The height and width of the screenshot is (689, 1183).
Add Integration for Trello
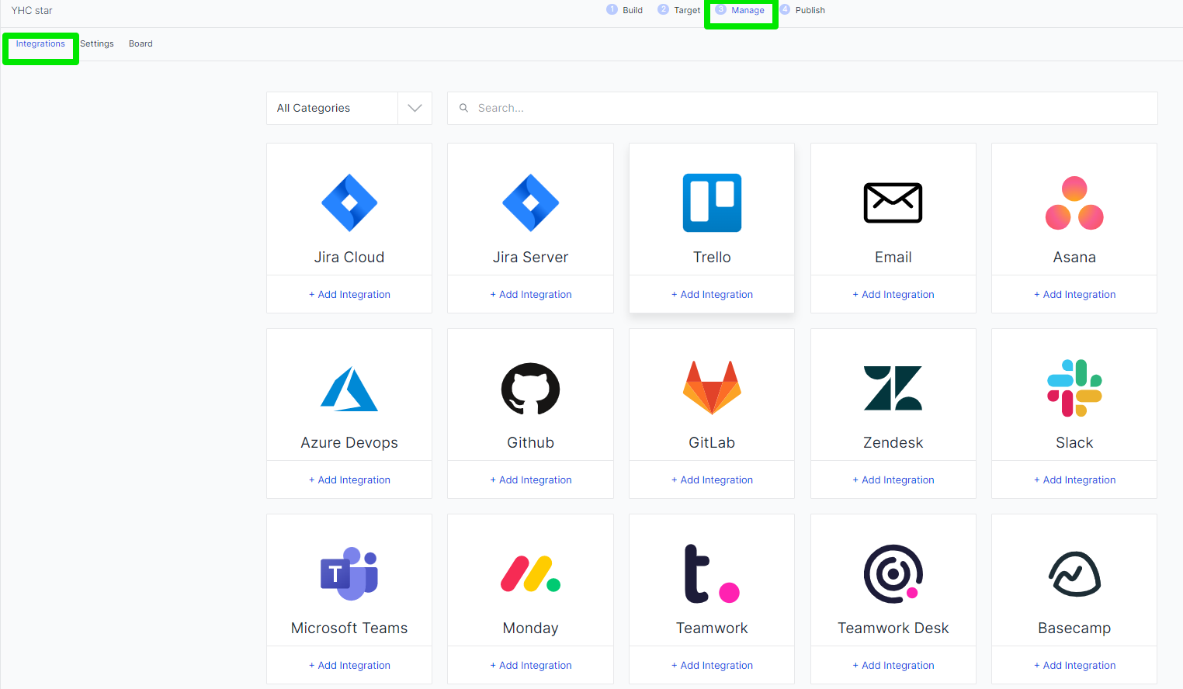coord(712,294)
